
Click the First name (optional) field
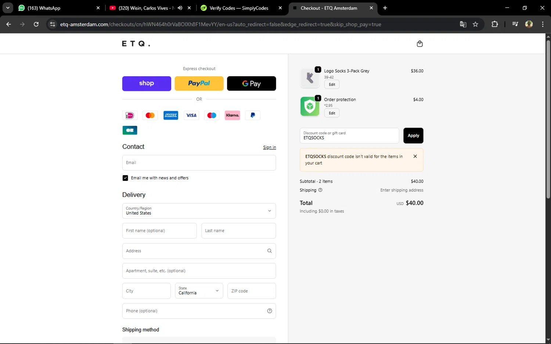[159, 231]
